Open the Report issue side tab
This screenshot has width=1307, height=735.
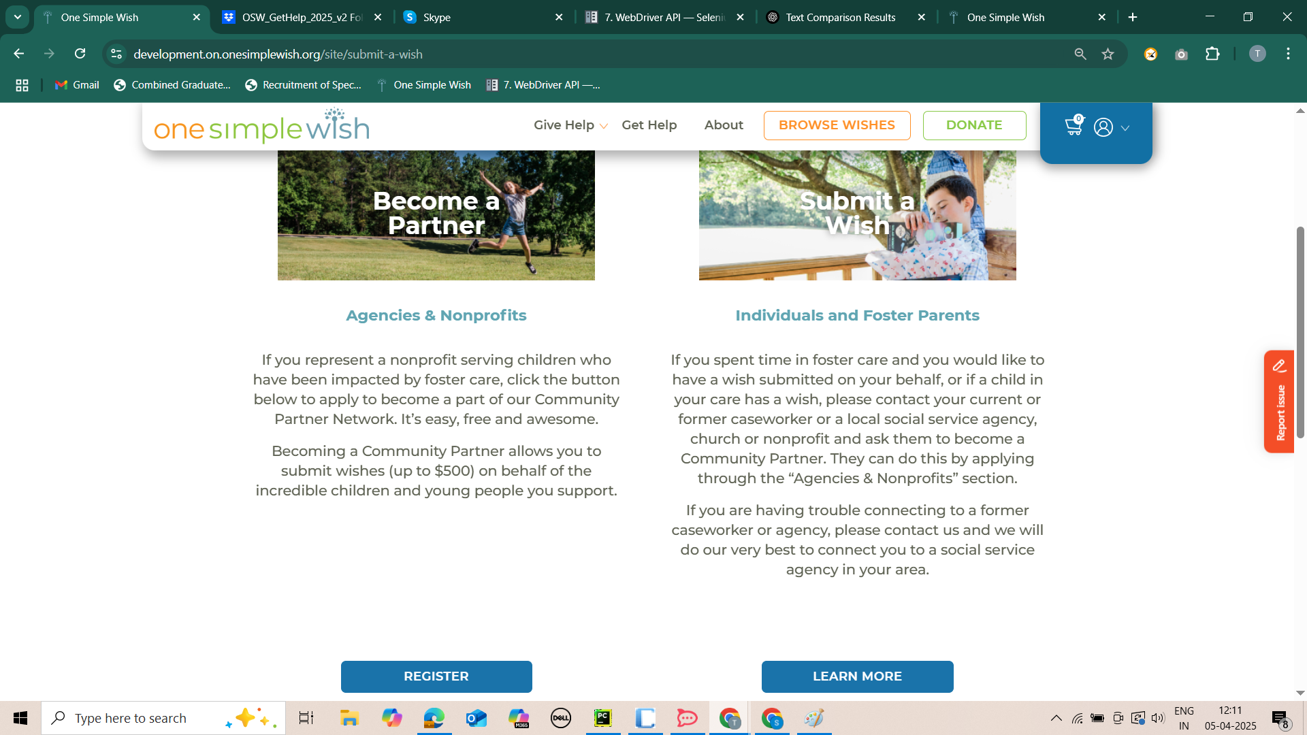pos(1279,402)
